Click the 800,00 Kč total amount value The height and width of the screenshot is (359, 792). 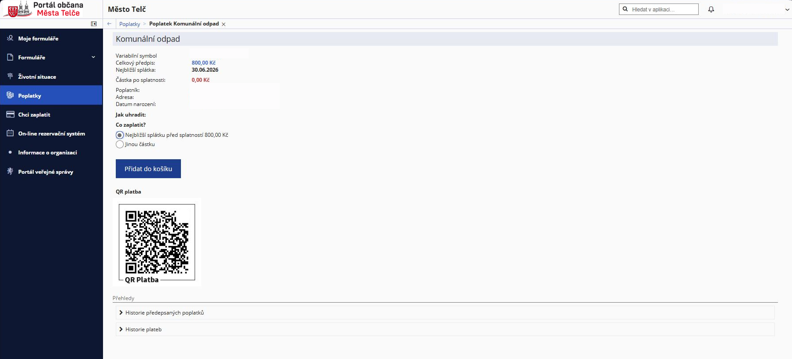[203, 63]
